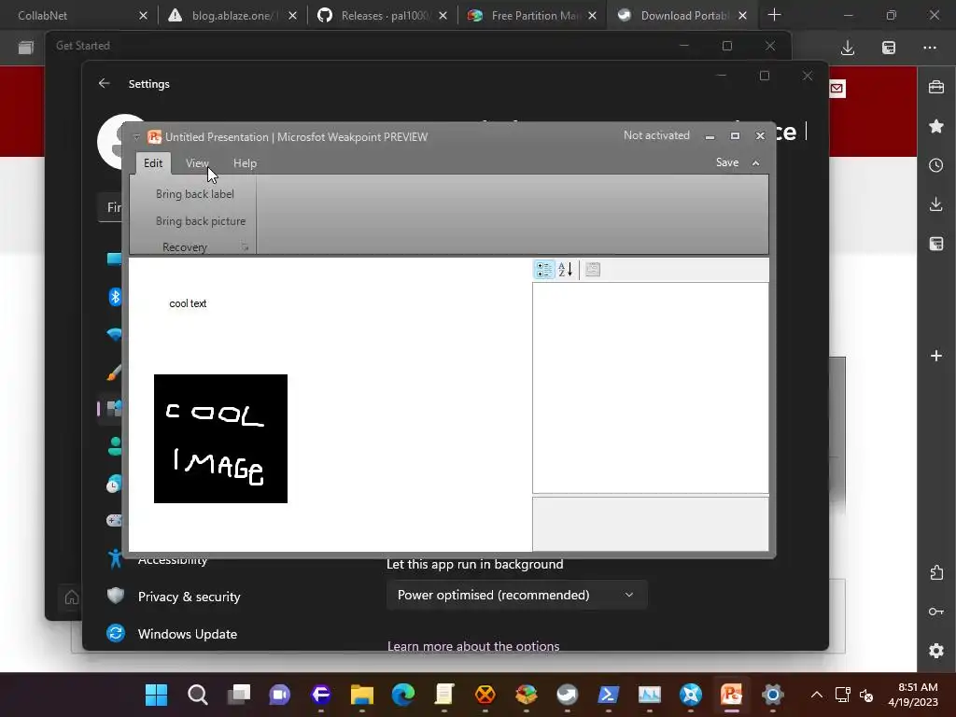Open Windows Update in Settings
Screen dimensions: 956x717
coord(187,634)
